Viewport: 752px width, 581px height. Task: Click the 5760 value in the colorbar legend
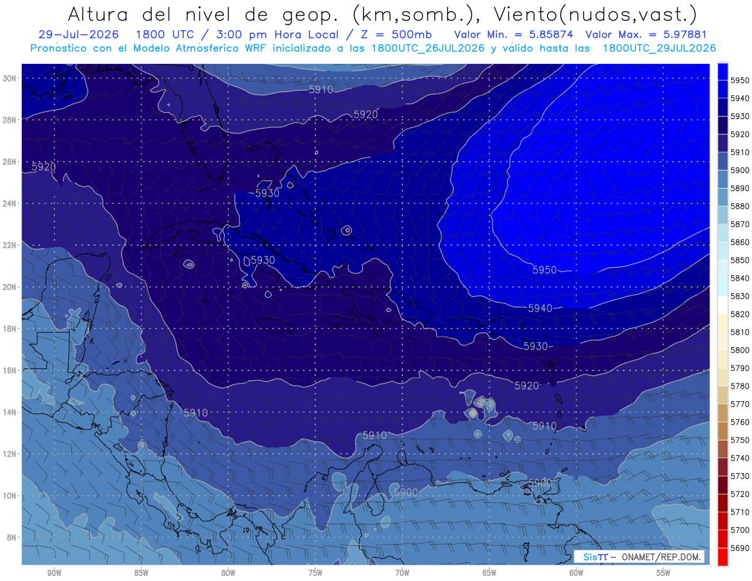click(x=739, y=422)
